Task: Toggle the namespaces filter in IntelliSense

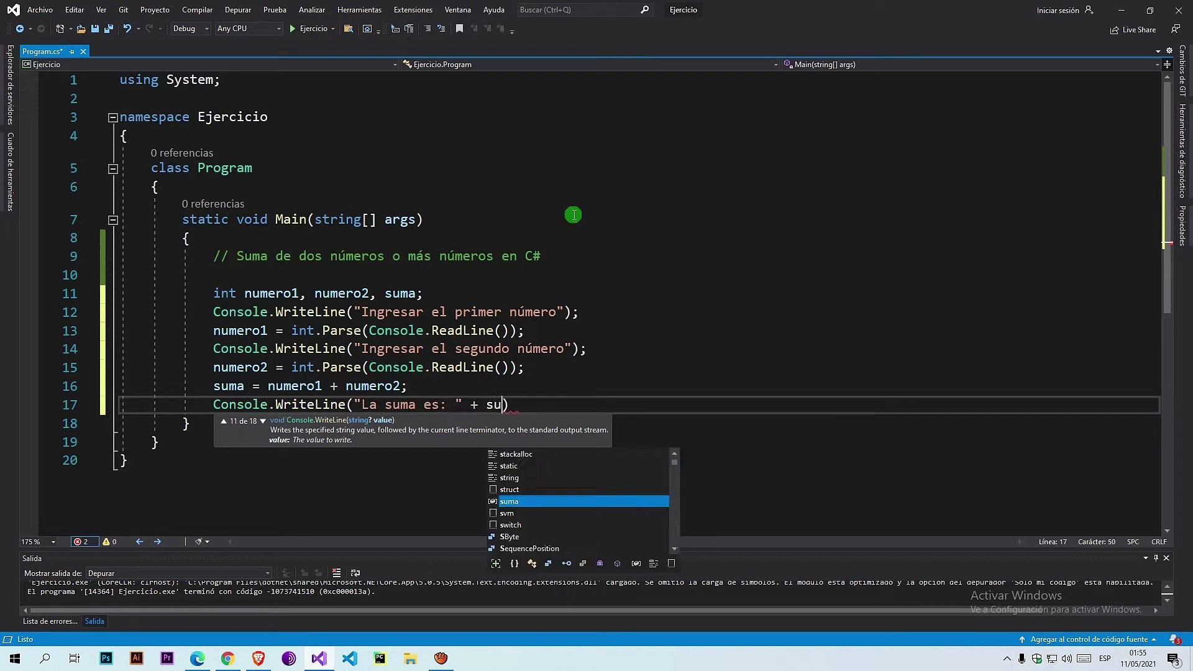Action: pos(514,564)
